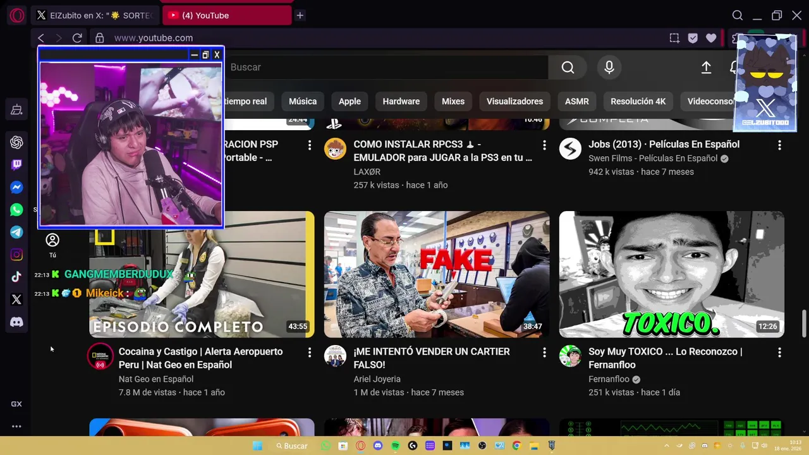This screenshot has width=809, height=455.
Task: Select the Mixes filter chip
Action: pos(453,101)
